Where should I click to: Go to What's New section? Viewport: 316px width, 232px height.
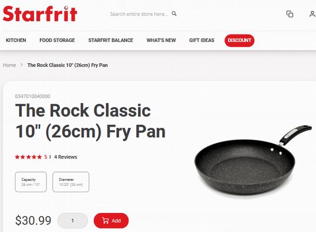(x=161, y=40)
